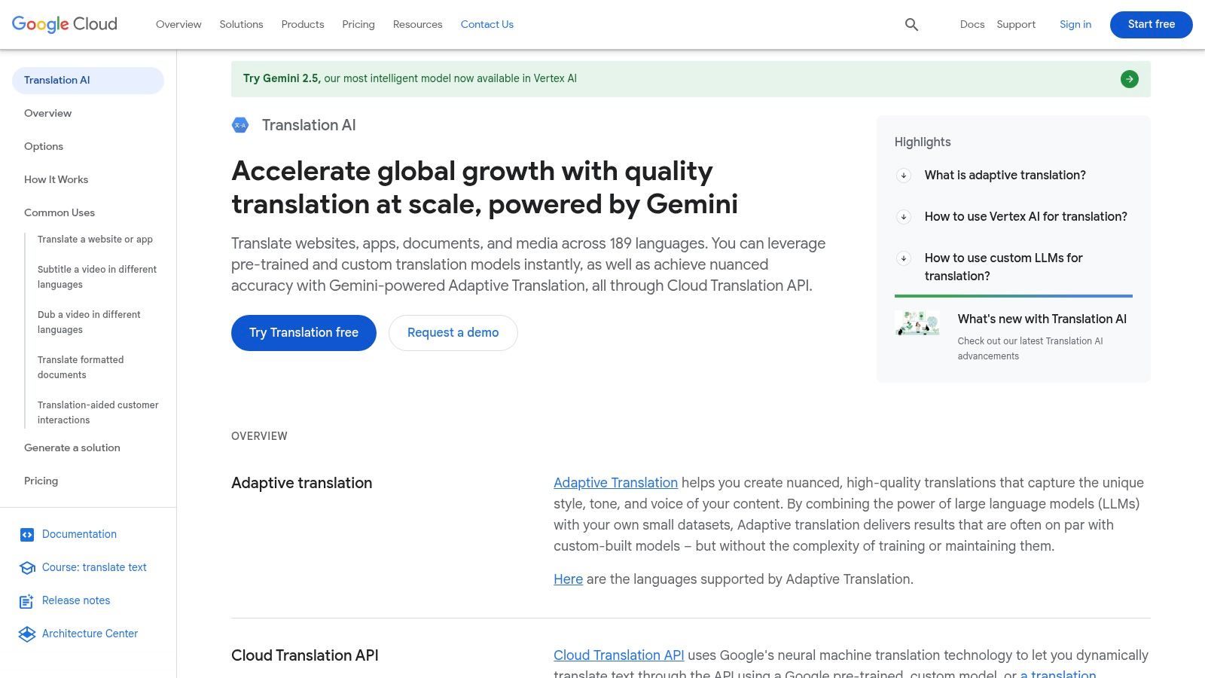The image size is (1205, 678).
Task: Click the green arrow on Gemini banner
Action: click(1129, 79)
